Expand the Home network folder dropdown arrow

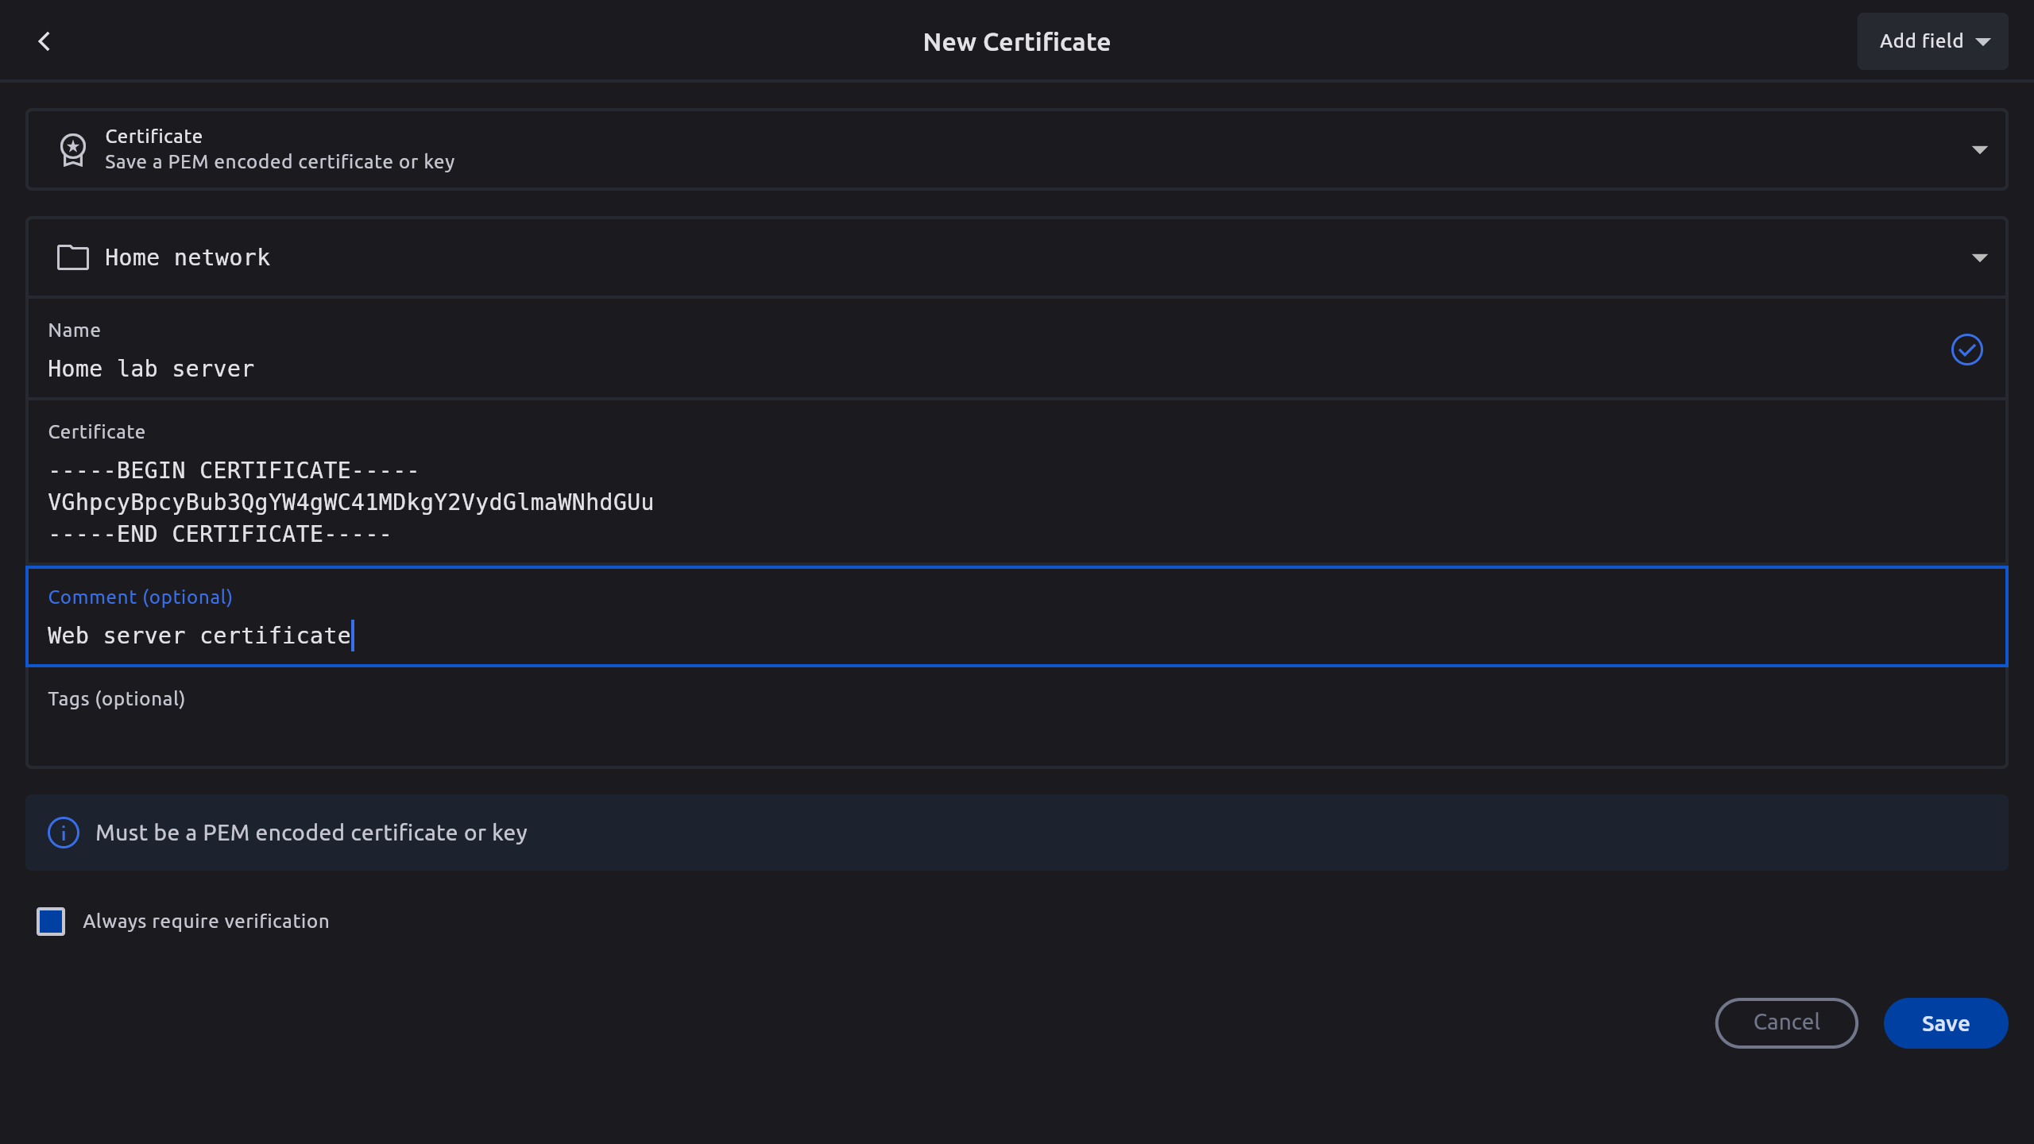(x=1979, y=257)
